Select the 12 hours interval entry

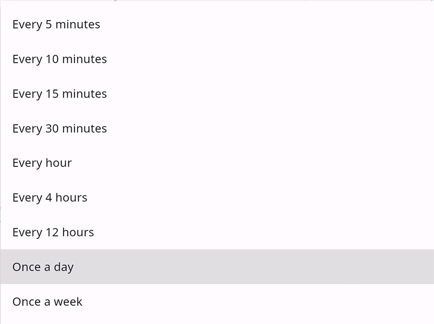tap(53, 232)
